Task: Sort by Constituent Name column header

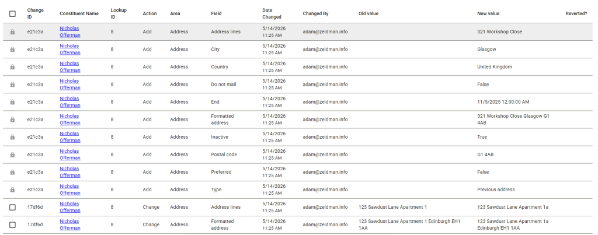Action: pyautogui.click(x=79, y=14)
